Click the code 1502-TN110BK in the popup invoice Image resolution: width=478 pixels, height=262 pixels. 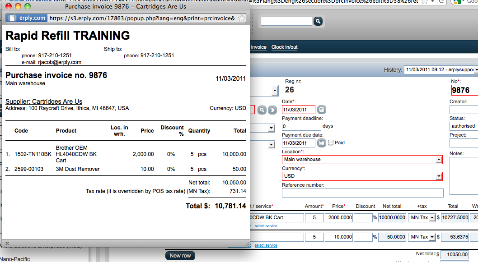pyautogui.click(x=33, y=154)
